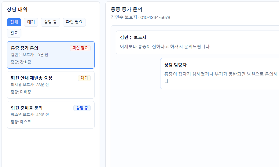Click the red 확인 필요 status badge
Viewport: 279px width, 167px height.
[x=80, y=48]
